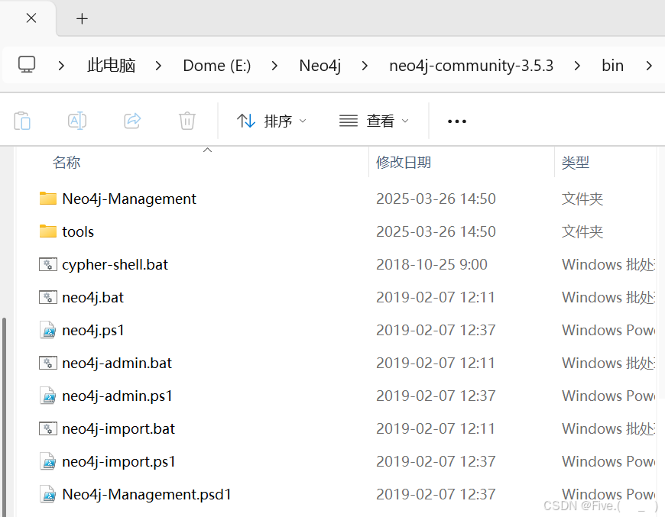
Task: Click the neo4j-admin.bat file name
Action: pos(117,364)
